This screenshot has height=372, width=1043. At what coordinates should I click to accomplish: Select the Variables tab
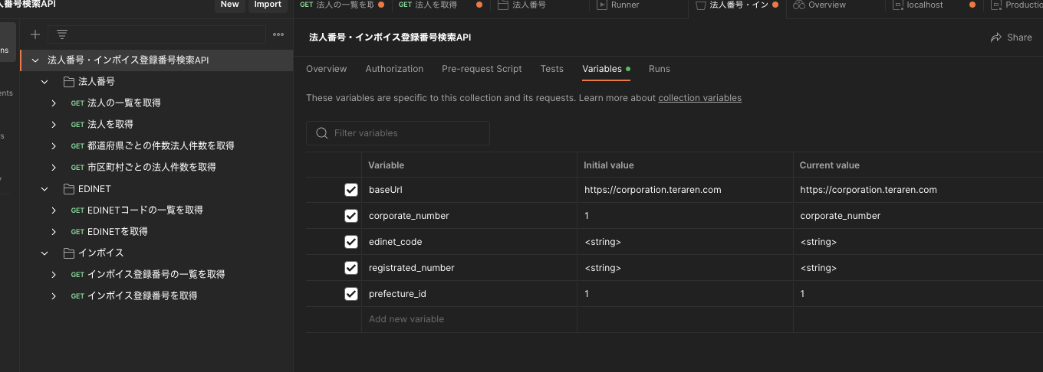(602, 69)
